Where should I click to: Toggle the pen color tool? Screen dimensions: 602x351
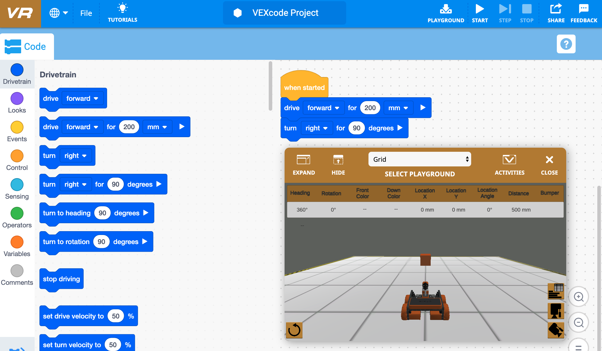(x=556, y=330)
